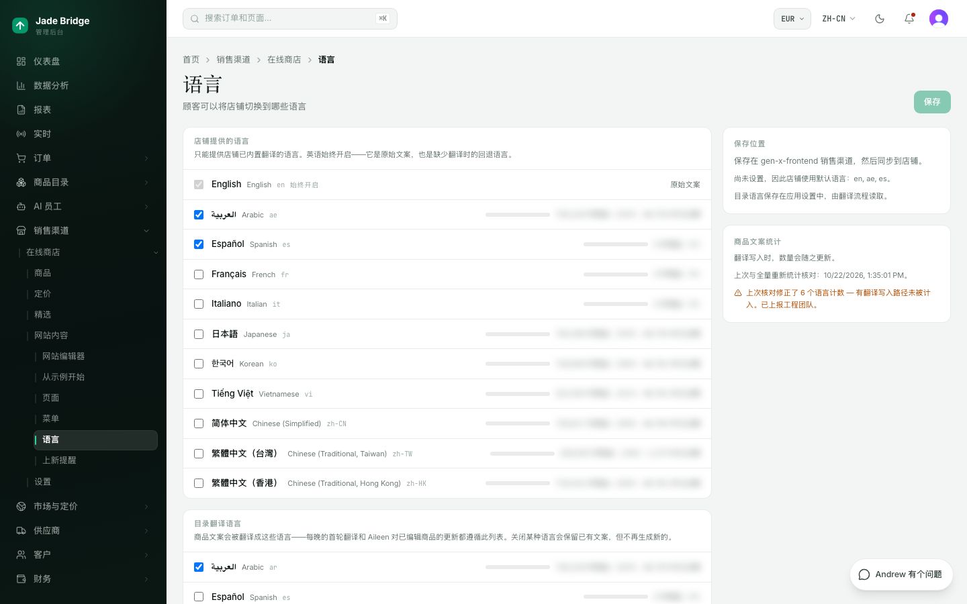967x604 pixels.
Task: Toggle dark mode with the moon icon
Action: (x=880, y=19)
